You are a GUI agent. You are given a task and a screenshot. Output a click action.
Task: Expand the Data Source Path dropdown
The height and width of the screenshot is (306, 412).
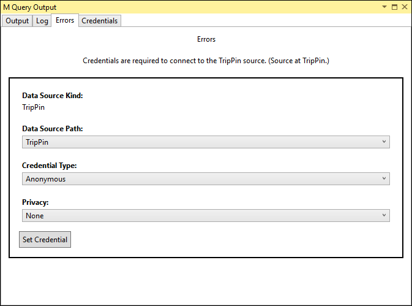[206, 142]
